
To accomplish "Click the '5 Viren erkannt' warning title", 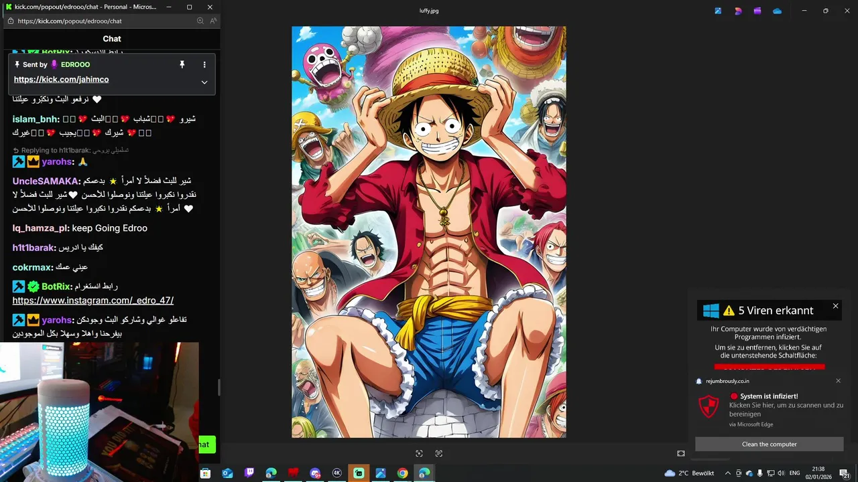I will tap(776, 311).
